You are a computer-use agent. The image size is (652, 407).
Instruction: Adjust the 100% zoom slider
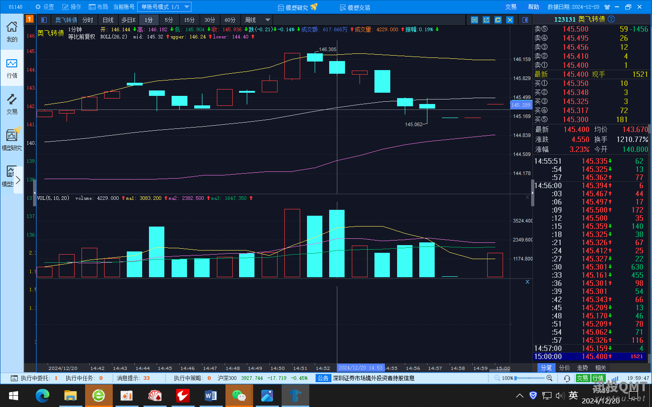pyautogui.click(x=530, y=378)
